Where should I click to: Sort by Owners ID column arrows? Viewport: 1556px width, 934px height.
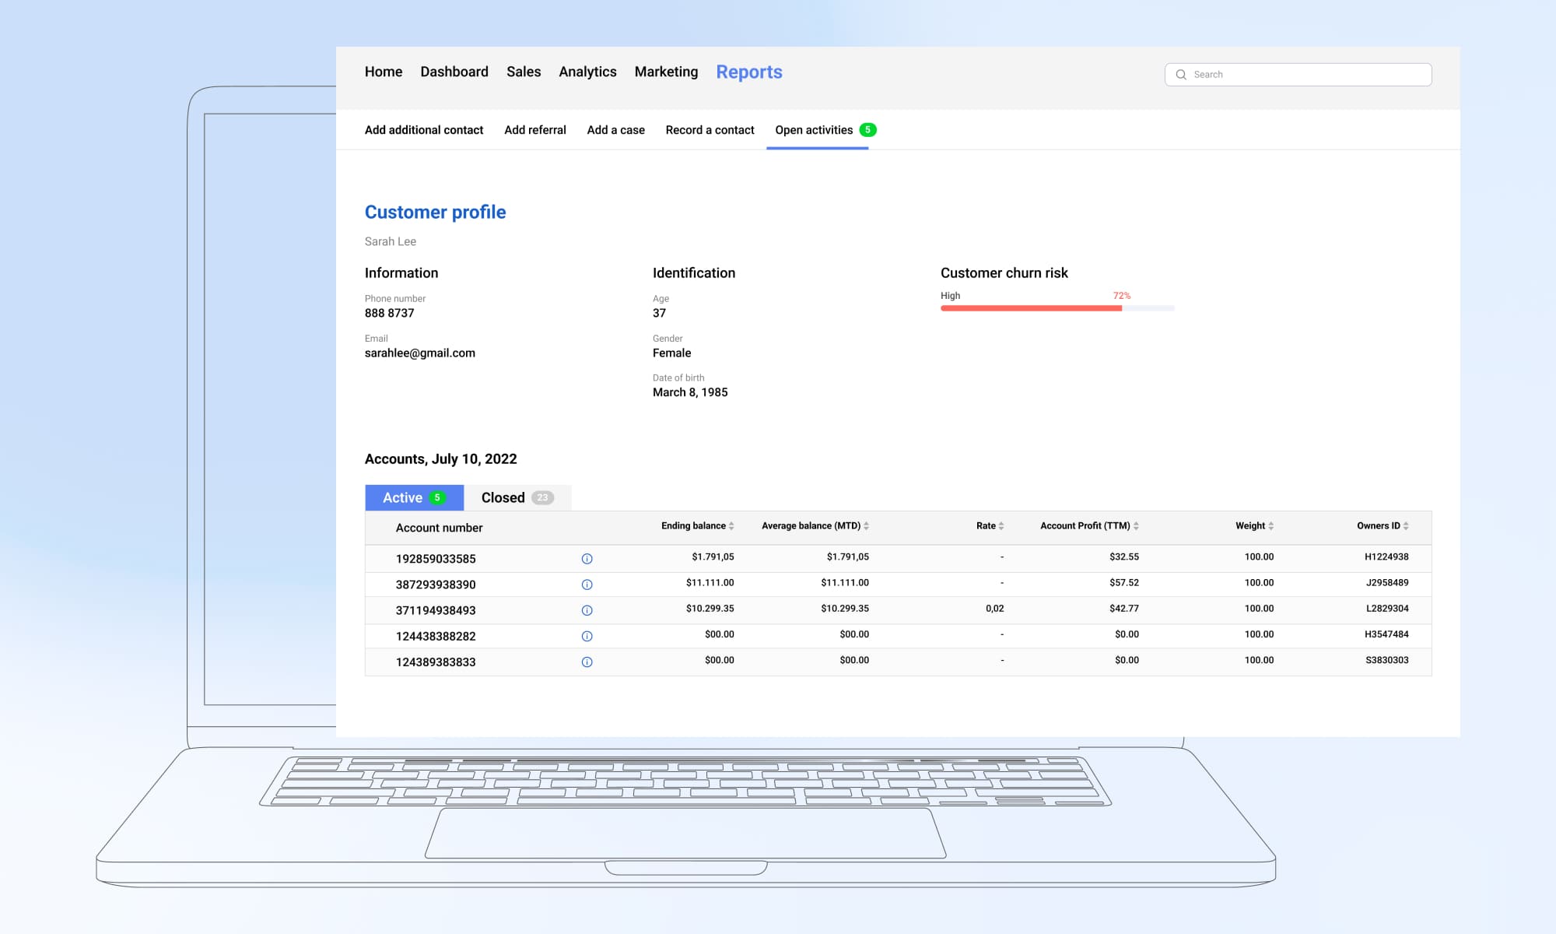click(1406, 526)
